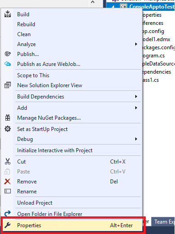Select the Program.cs file
This screenshot has width=175, height=234.
tap(153, 56)
